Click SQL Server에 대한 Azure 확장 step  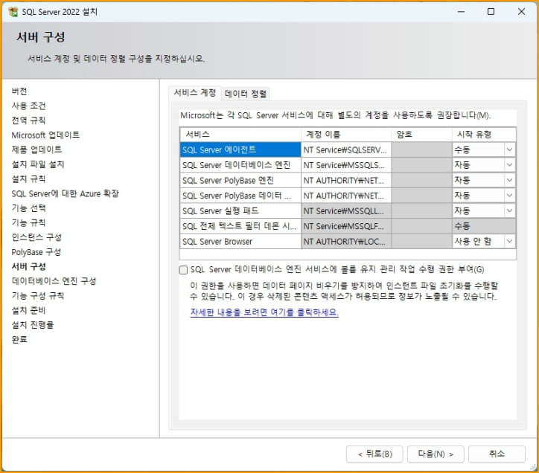click(x=65, y=193)
